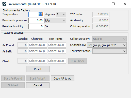Screen dimensions: 131x98
Task: Click the Finished button
Action: pos(13,85)
